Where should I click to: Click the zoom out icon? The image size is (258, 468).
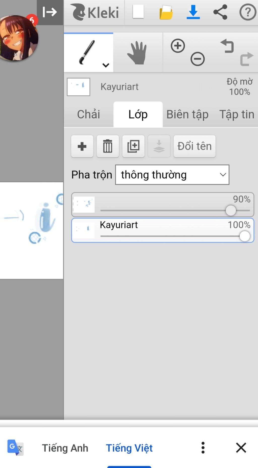click(198, 59)
